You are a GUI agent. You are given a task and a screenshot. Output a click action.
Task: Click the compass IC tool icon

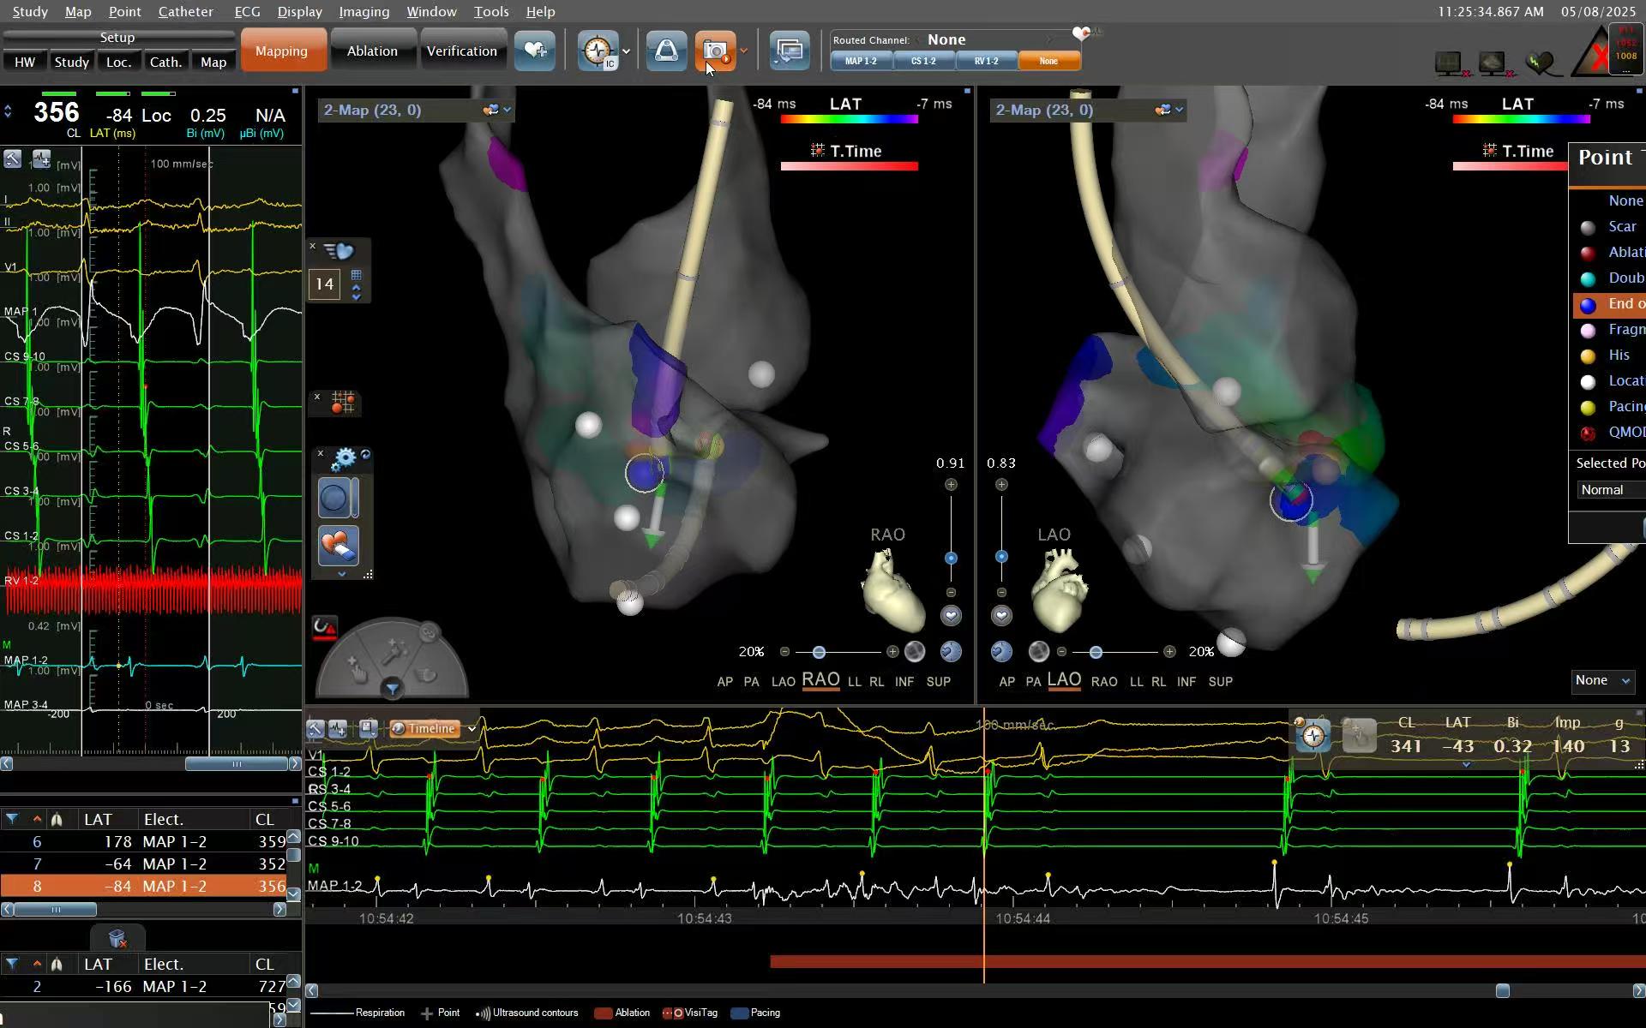coord(598,51)
